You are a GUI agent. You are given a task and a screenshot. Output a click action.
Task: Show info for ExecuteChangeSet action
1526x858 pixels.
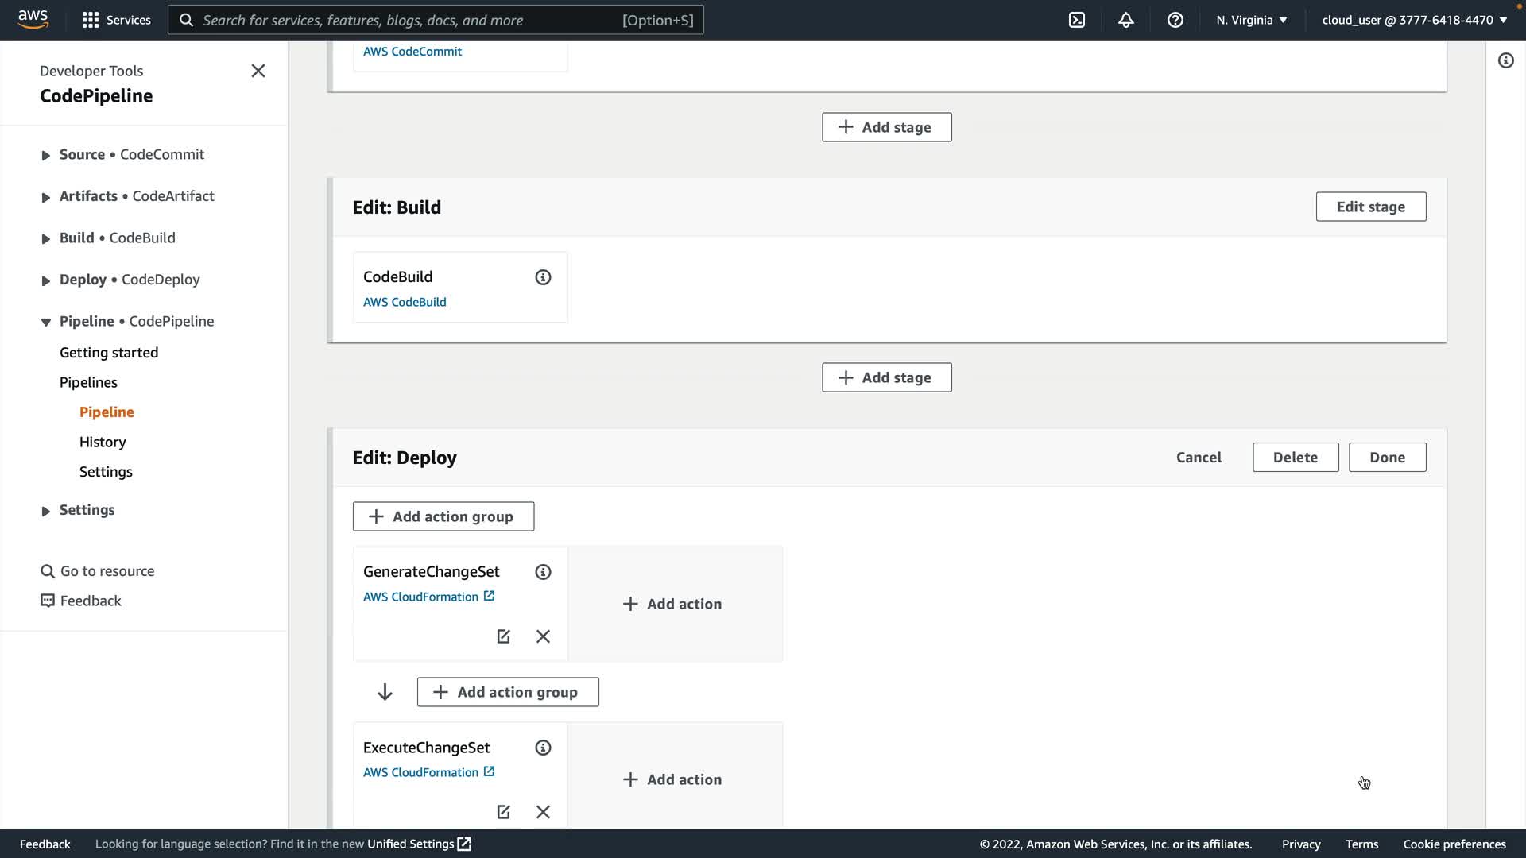click(543, 748)
